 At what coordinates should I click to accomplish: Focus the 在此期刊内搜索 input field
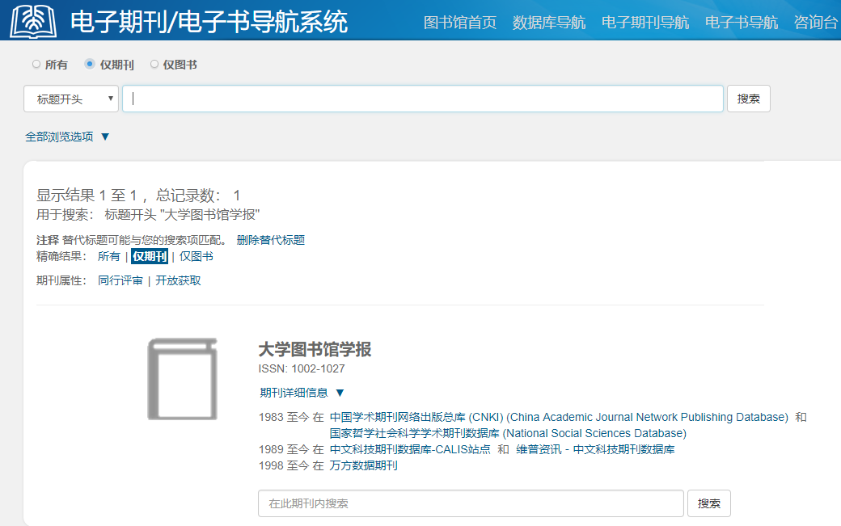[471, 503]
